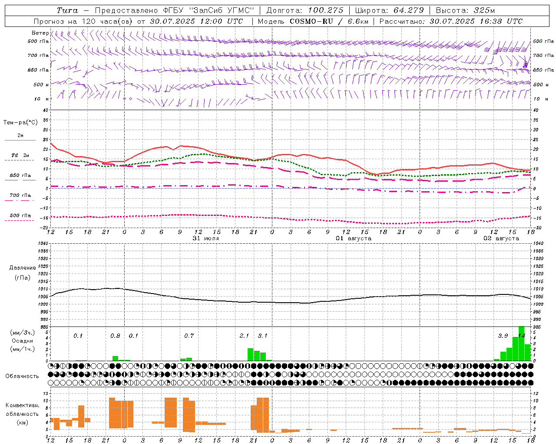Image resolution: width=556 pixels, height=444 pixels.
Task: Click the "Ветер" wind panel label
Action: [40, 33]
